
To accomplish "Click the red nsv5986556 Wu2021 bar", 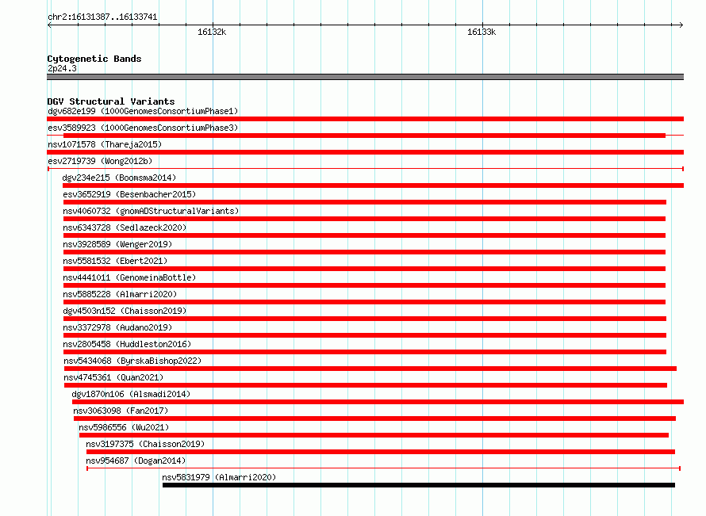I will click(374, 435).
